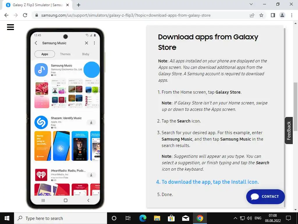Click the browser Back button
The width and height of the screenshot is (298, 224).
click(6, 15)
